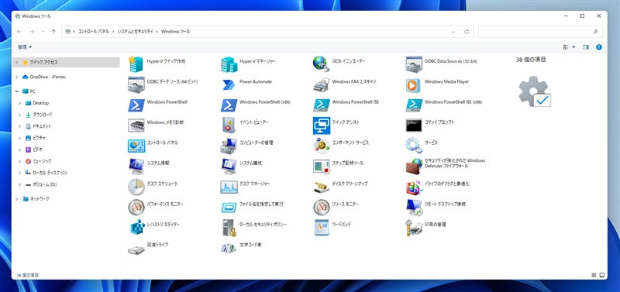This screenshot has width=620, height=292.
Task: Select the 印刷の管理 icon
Action: 414,228
